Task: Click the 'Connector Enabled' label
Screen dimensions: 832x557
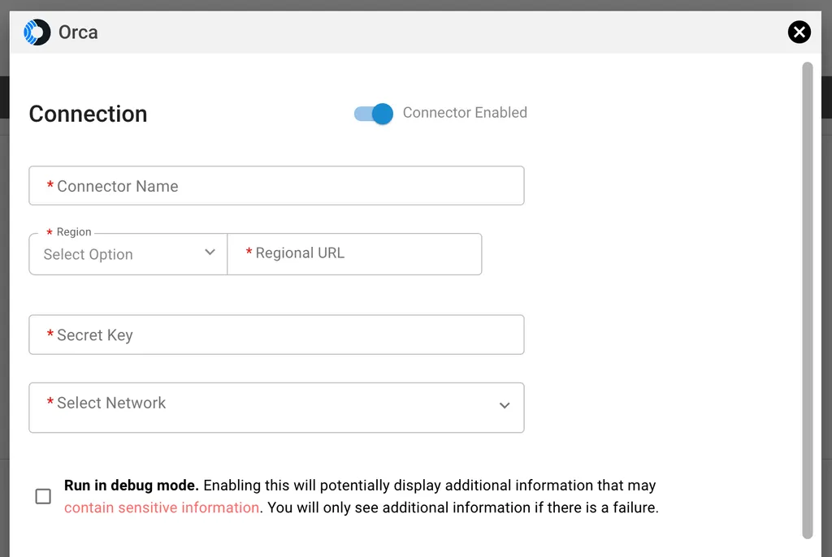Action: point(465,113)
